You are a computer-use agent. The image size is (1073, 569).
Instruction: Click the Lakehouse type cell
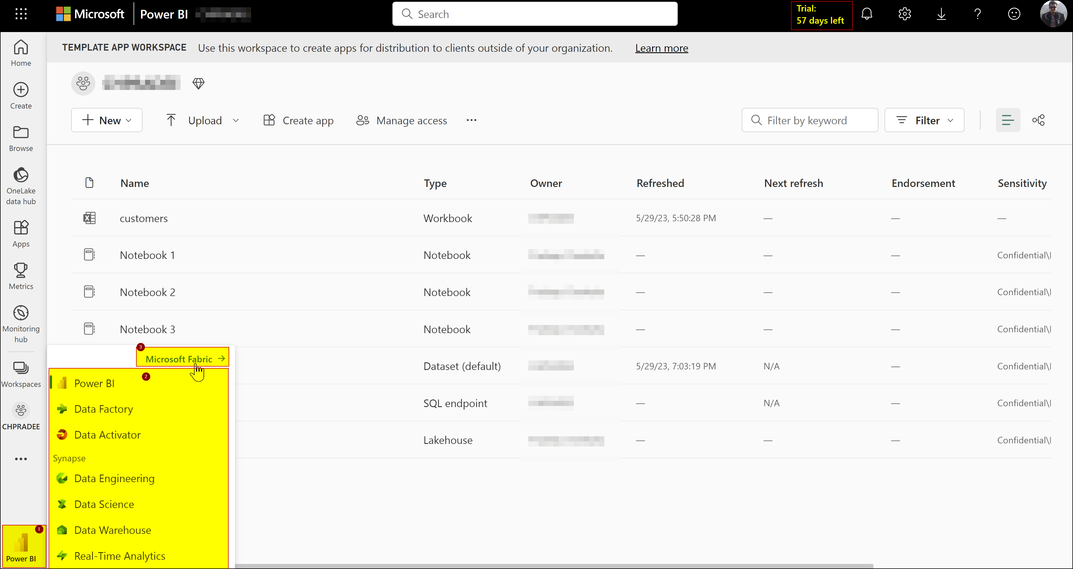click(448, 440)
